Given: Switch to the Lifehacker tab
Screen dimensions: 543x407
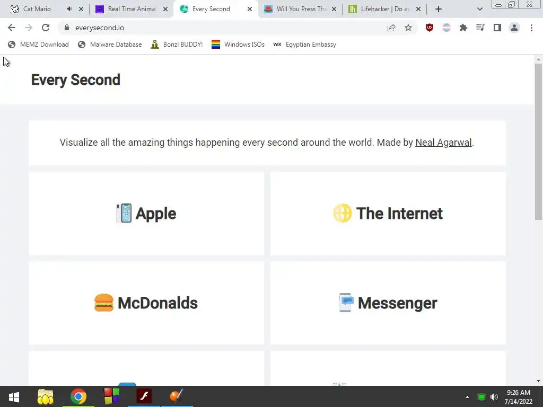Looking at the screenshot, I should click(x=384, y=9).
